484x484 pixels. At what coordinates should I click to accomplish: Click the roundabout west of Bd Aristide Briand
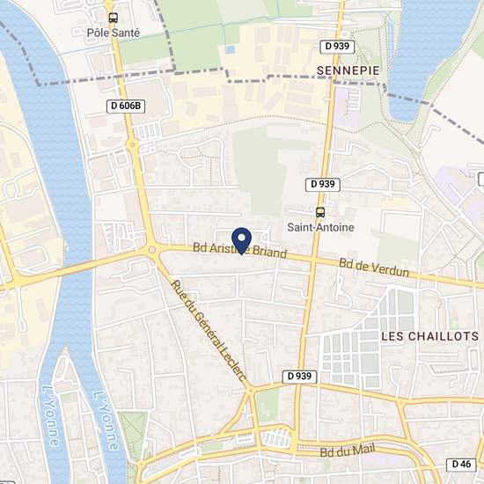[152, 250]
